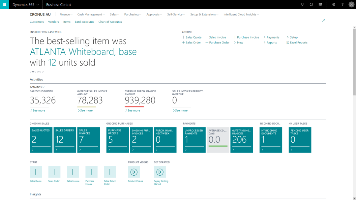Screen dimensions: 356x200
Task: Expand the Cash Management menu
Action: click(91, 14)
